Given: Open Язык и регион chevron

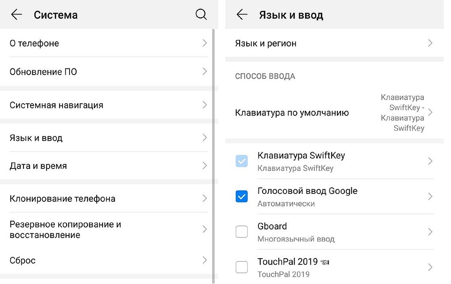Looking at the screenshot, I should (x=430, y=43).
